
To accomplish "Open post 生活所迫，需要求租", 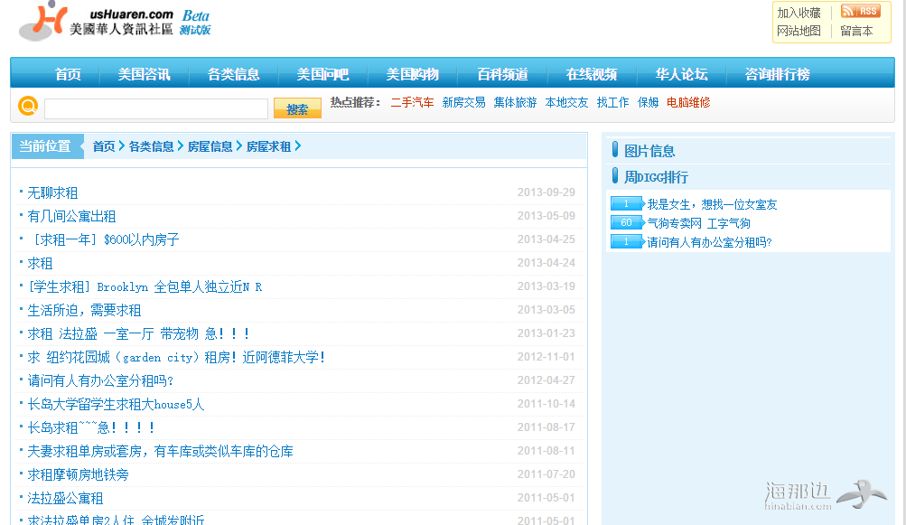I will click(84, 310).
